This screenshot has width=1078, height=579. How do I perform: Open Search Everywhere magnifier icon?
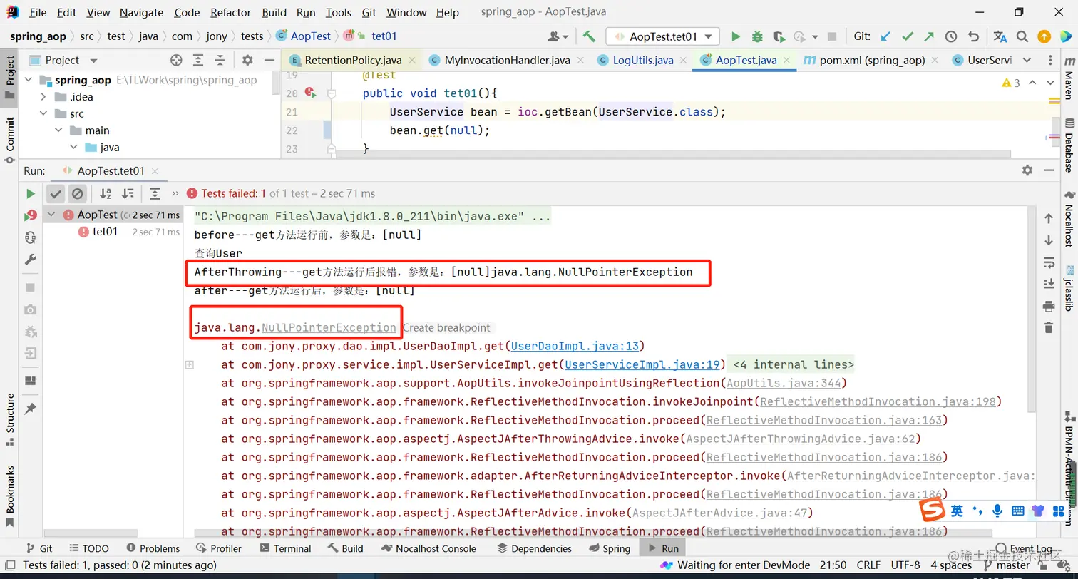tap(1022, 36)
